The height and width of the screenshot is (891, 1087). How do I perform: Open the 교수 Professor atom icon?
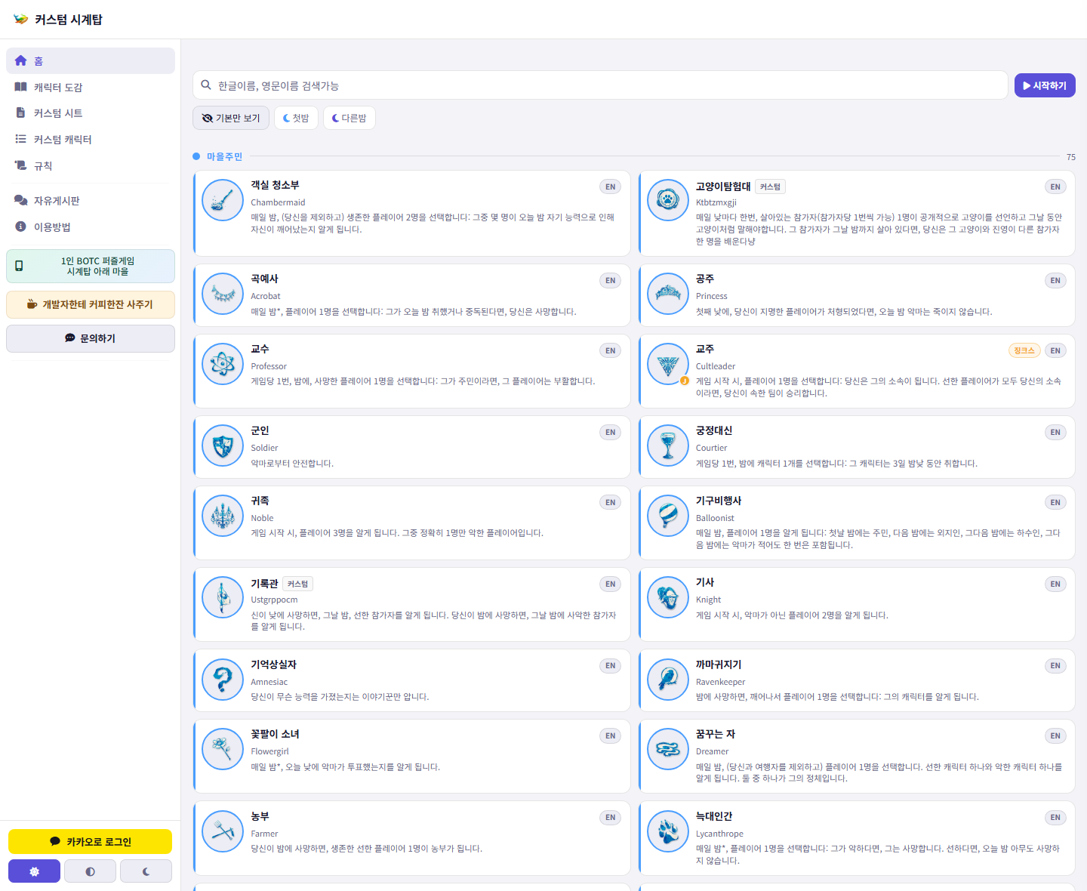(223, 364)
